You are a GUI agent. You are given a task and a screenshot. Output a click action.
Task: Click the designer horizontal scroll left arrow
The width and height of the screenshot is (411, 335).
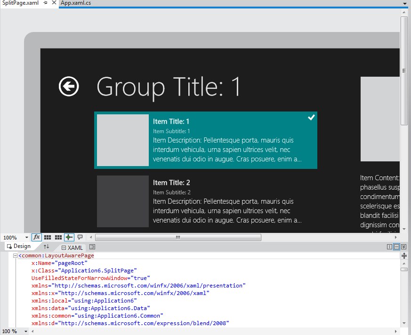pyautogui.click(x=91, y=237)
